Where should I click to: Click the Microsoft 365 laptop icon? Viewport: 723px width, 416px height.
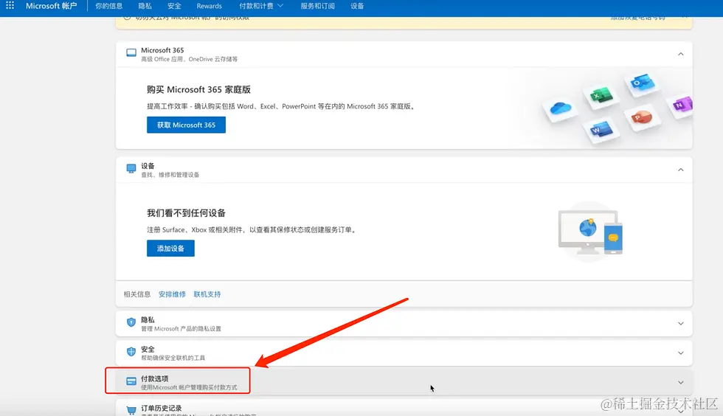coord(131,52)
